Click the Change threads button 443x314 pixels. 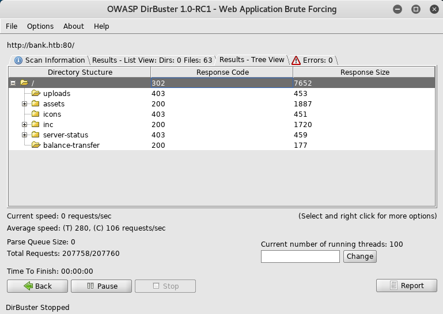(x=360, y=256)
